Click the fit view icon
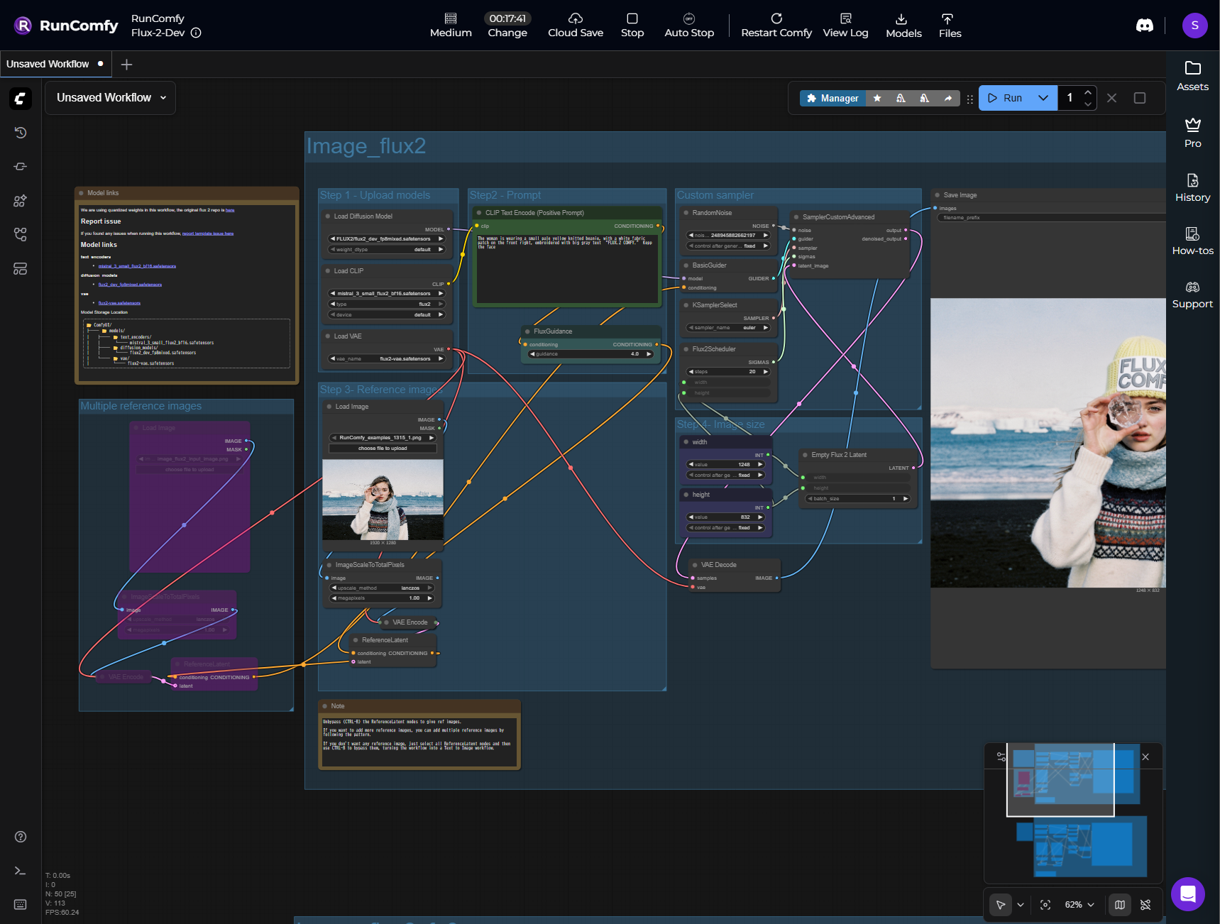The image size is (1220, 924). pos(1045,905)
